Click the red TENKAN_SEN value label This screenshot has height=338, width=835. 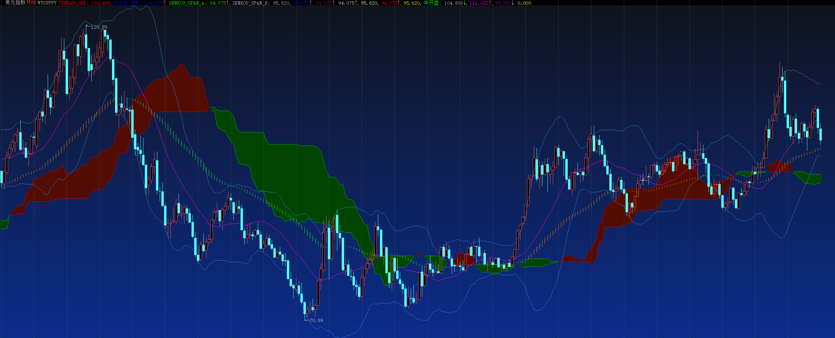(85, 3)
